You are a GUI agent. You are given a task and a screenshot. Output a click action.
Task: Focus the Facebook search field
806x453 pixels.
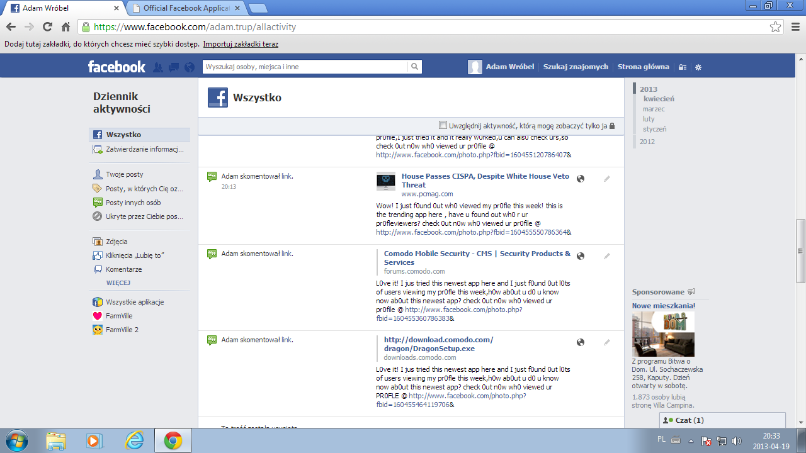click(305, 67)
